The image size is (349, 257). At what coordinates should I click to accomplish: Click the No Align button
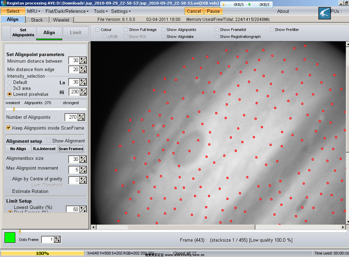tap(18, 149)
